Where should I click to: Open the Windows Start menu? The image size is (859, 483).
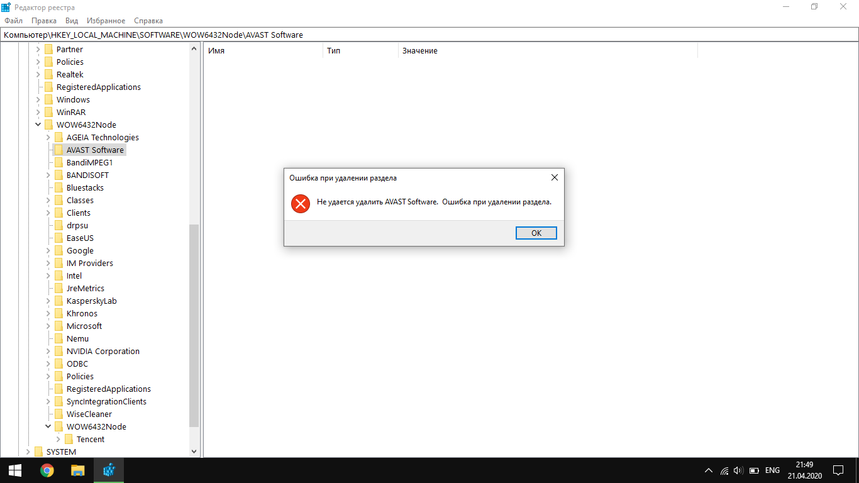[15, 470]
